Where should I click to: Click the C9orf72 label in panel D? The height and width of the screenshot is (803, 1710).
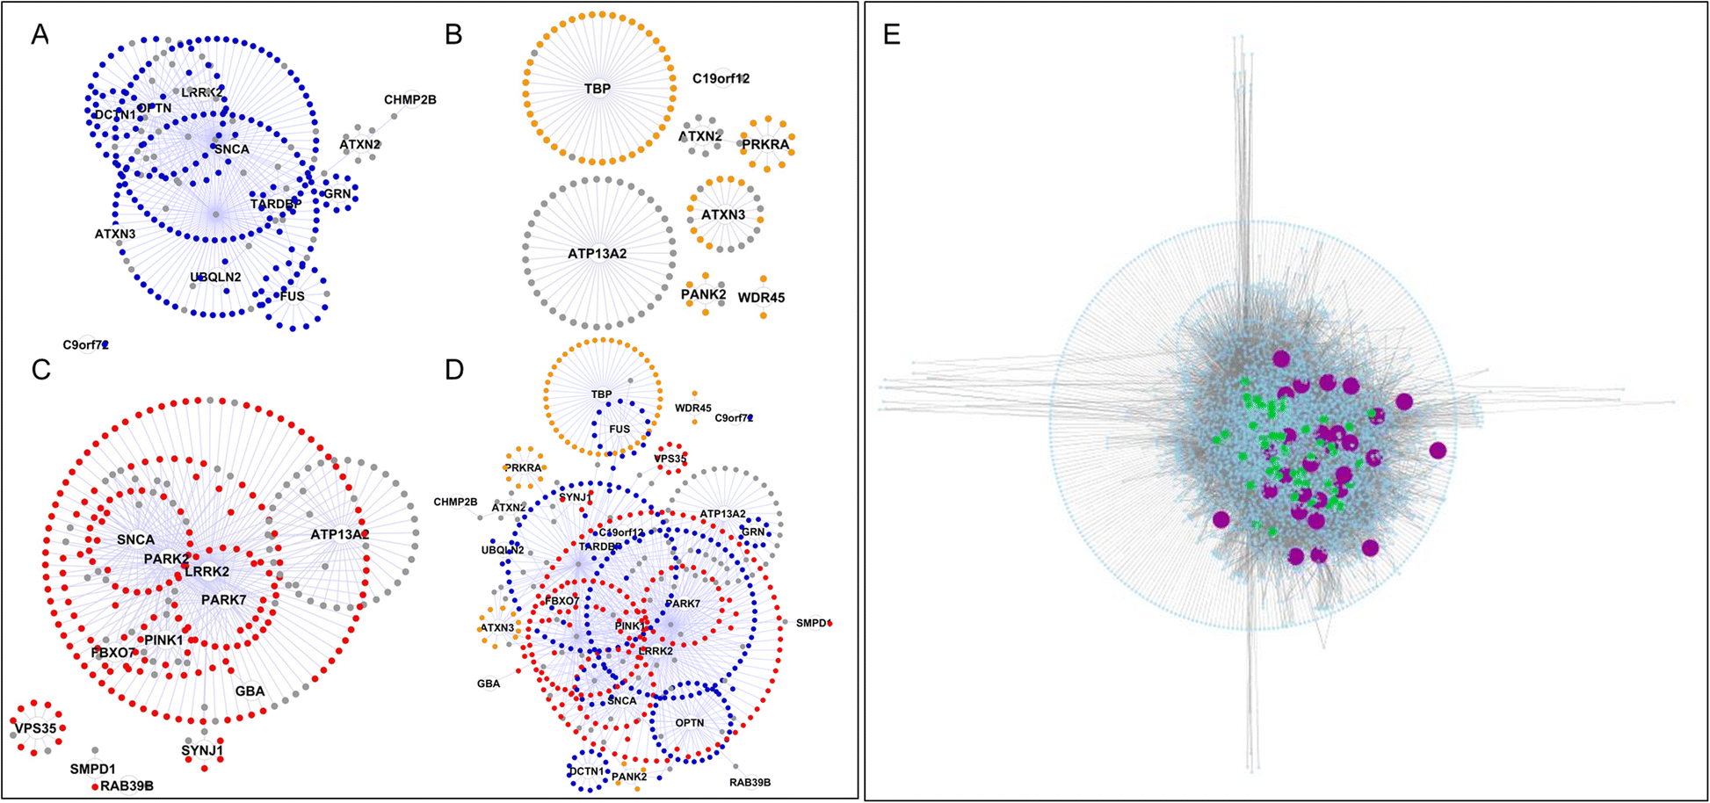click(734, 419)
